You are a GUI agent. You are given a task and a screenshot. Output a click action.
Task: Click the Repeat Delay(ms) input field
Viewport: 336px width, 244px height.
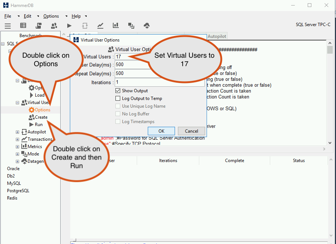(x=160, y=73)
